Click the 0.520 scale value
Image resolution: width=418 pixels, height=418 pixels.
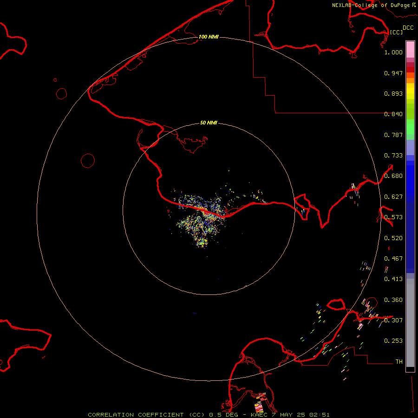point(393,238)
